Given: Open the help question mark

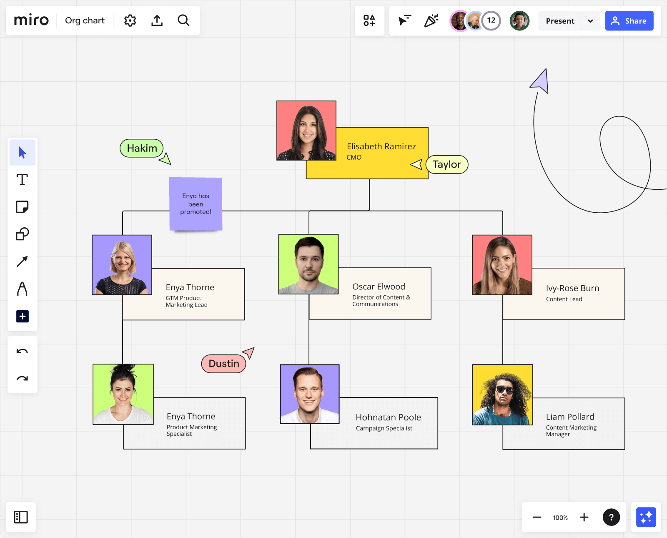Looking at the screenshot, I should (611, 518).
